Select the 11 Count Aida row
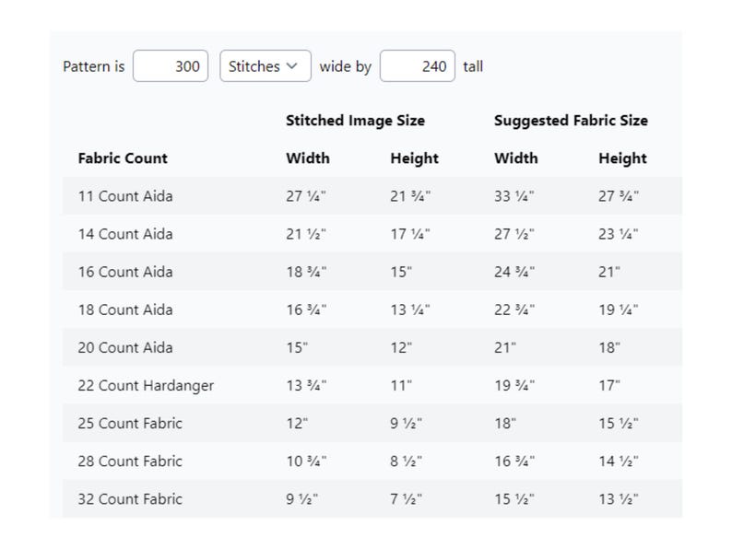This screenshot has width=732, height=549. [372, 196]
